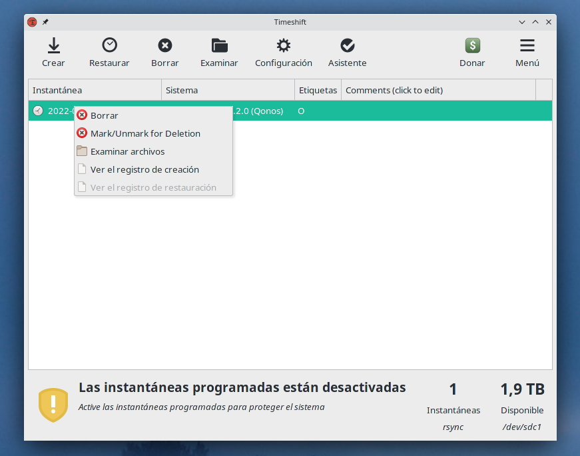Minimize the Timeshift window
The height and width of the screenshot is (456, 580).
pos(522,22)
